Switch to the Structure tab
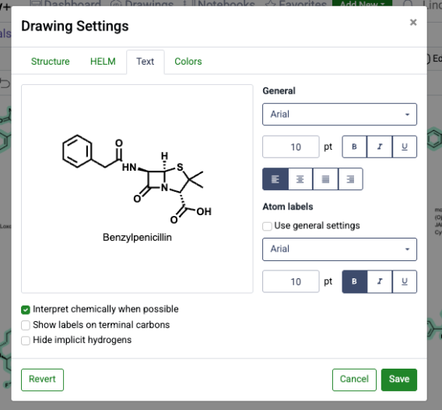The image size is (442, 410). [x=50, y=62]
